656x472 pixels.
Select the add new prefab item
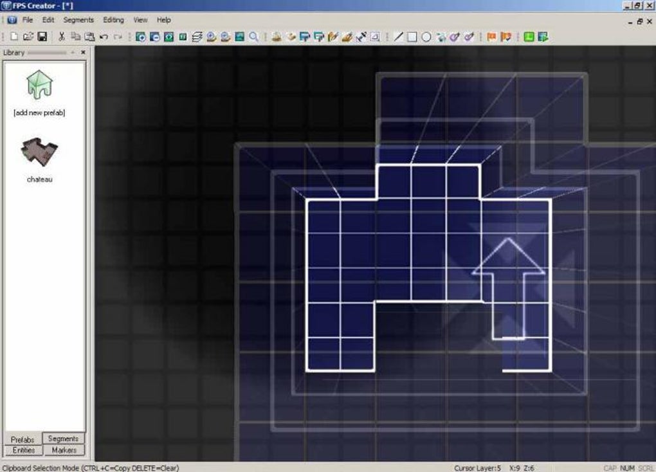[39, 93]
